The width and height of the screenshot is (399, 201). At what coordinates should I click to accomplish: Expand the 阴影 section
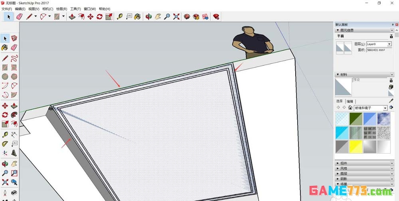pyautogui.click(x=364, y=179)
